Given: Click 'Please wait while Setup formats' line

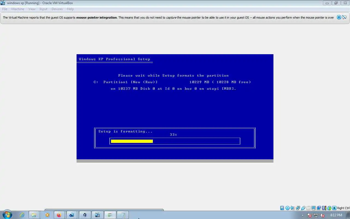Looking at the screenshot, I should (x=173, y=76).
